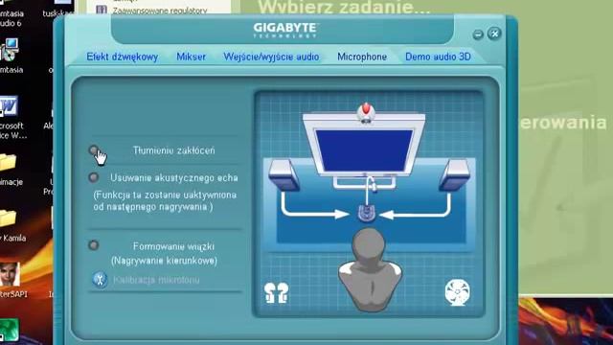The height and width of the screenshot is (345, 613).
Task: Click the green desktop icon at bottom left
Action: (9, 331)
